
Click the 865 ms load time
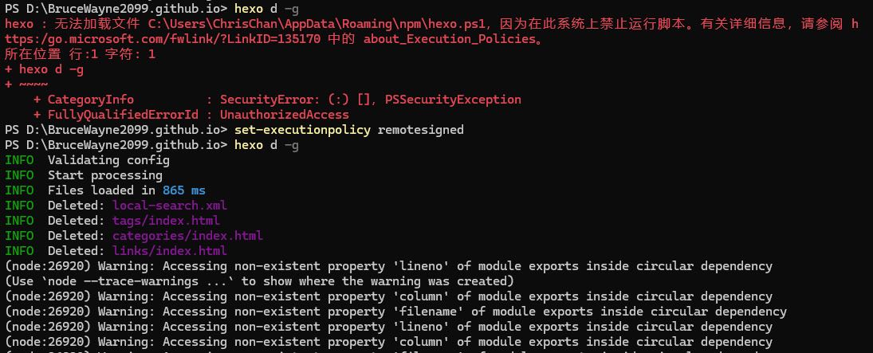click(x=183, y=190)
